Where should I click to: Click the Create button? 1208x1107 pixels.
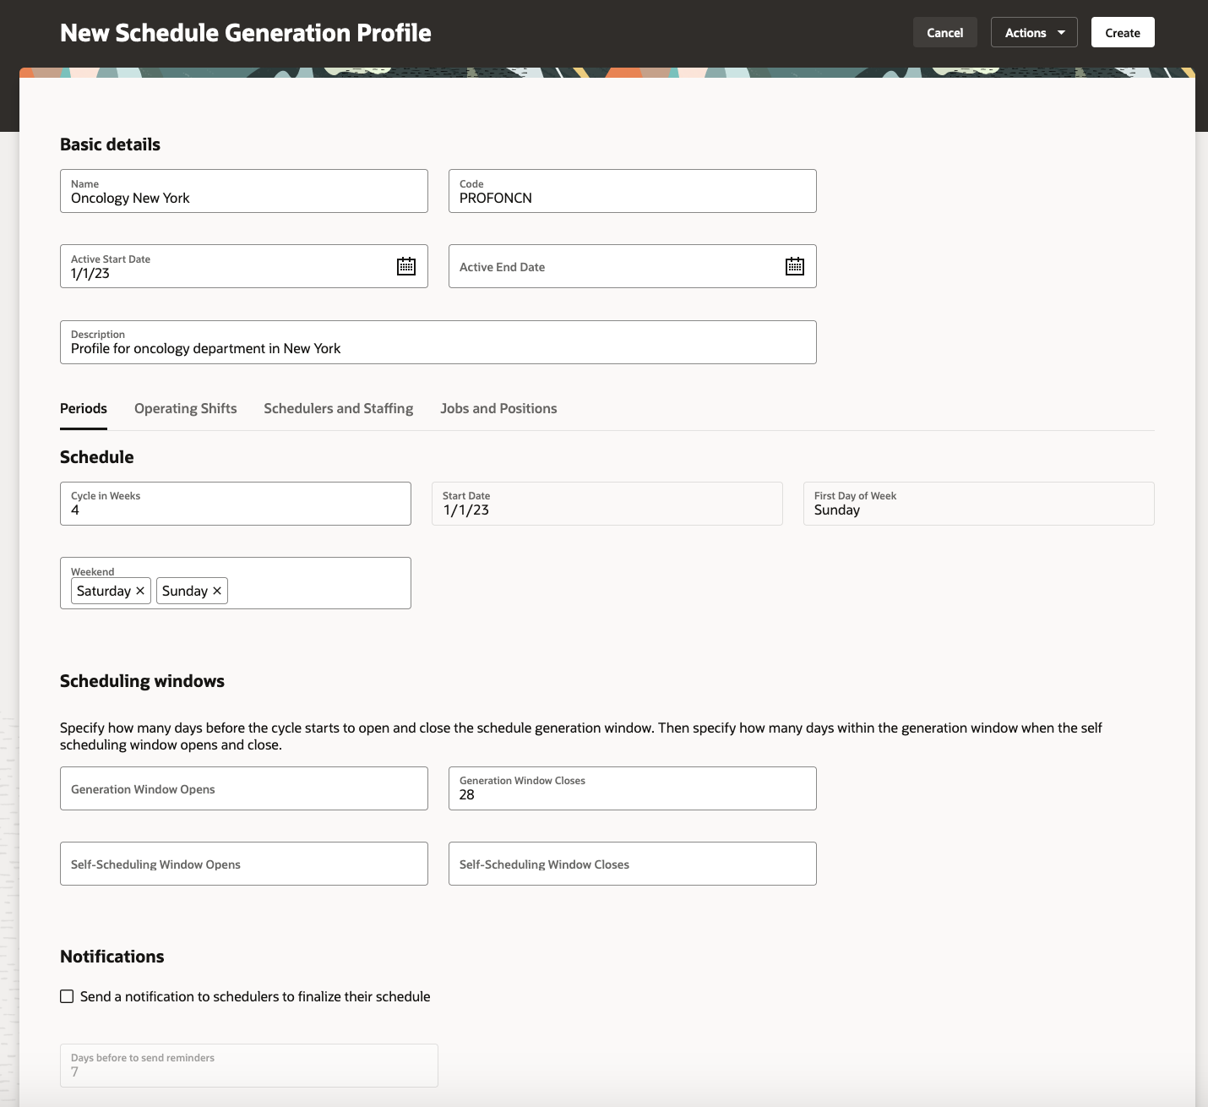[x=1123, y=32]
